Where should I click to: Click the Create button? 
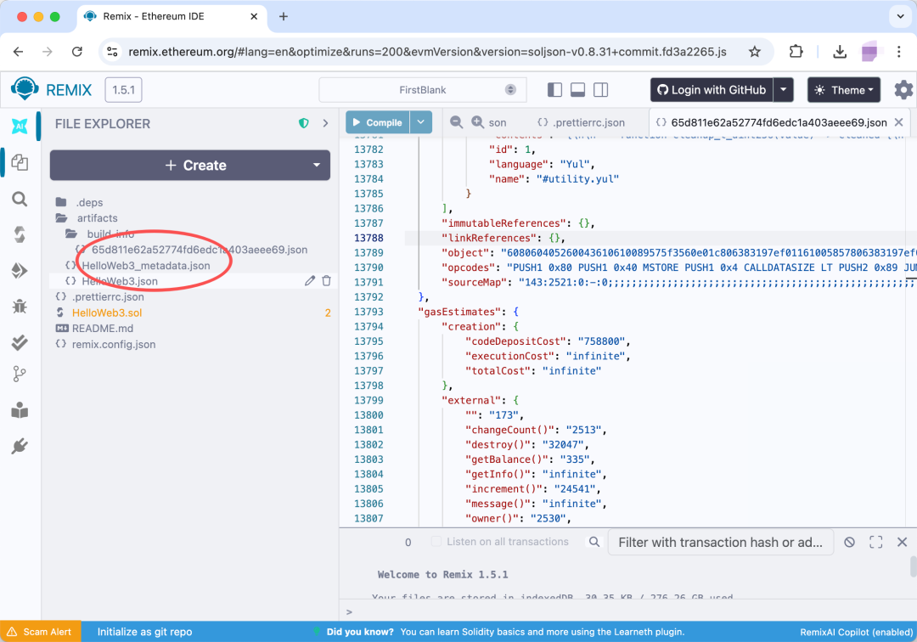(x=190, y=165)
